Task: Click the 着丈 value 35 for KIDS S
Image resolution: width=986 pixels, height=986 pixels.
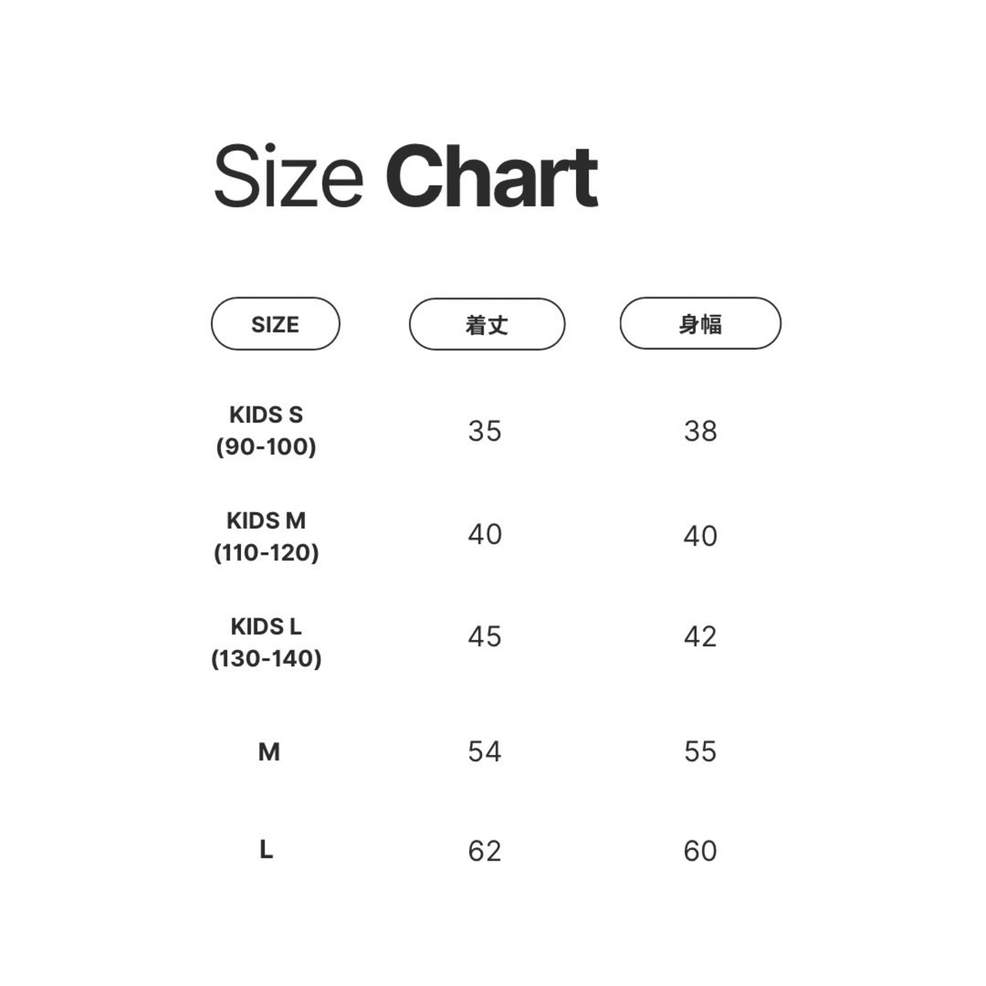Action: click(485, 431)
